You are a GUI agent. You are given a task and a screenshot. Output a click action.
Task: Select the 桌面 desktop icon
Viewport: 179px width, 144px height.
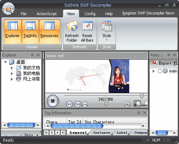coord(12,62)
